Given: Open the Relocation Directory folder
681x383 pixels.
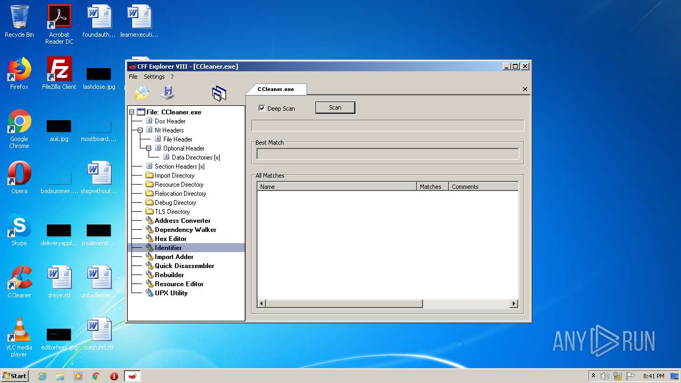Looking at the screenshot, I should (x=180, y=194).
